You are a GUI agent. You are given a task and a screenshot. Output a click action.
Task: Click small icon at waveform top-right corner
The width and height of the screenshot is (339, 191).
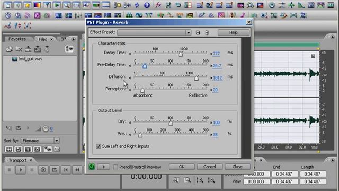pos(313,56)
